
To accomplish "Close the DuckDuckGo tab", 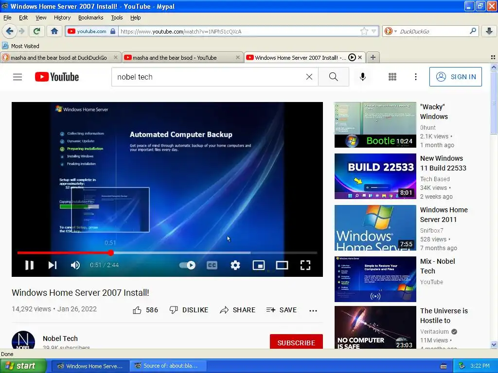I will [116, 57].
